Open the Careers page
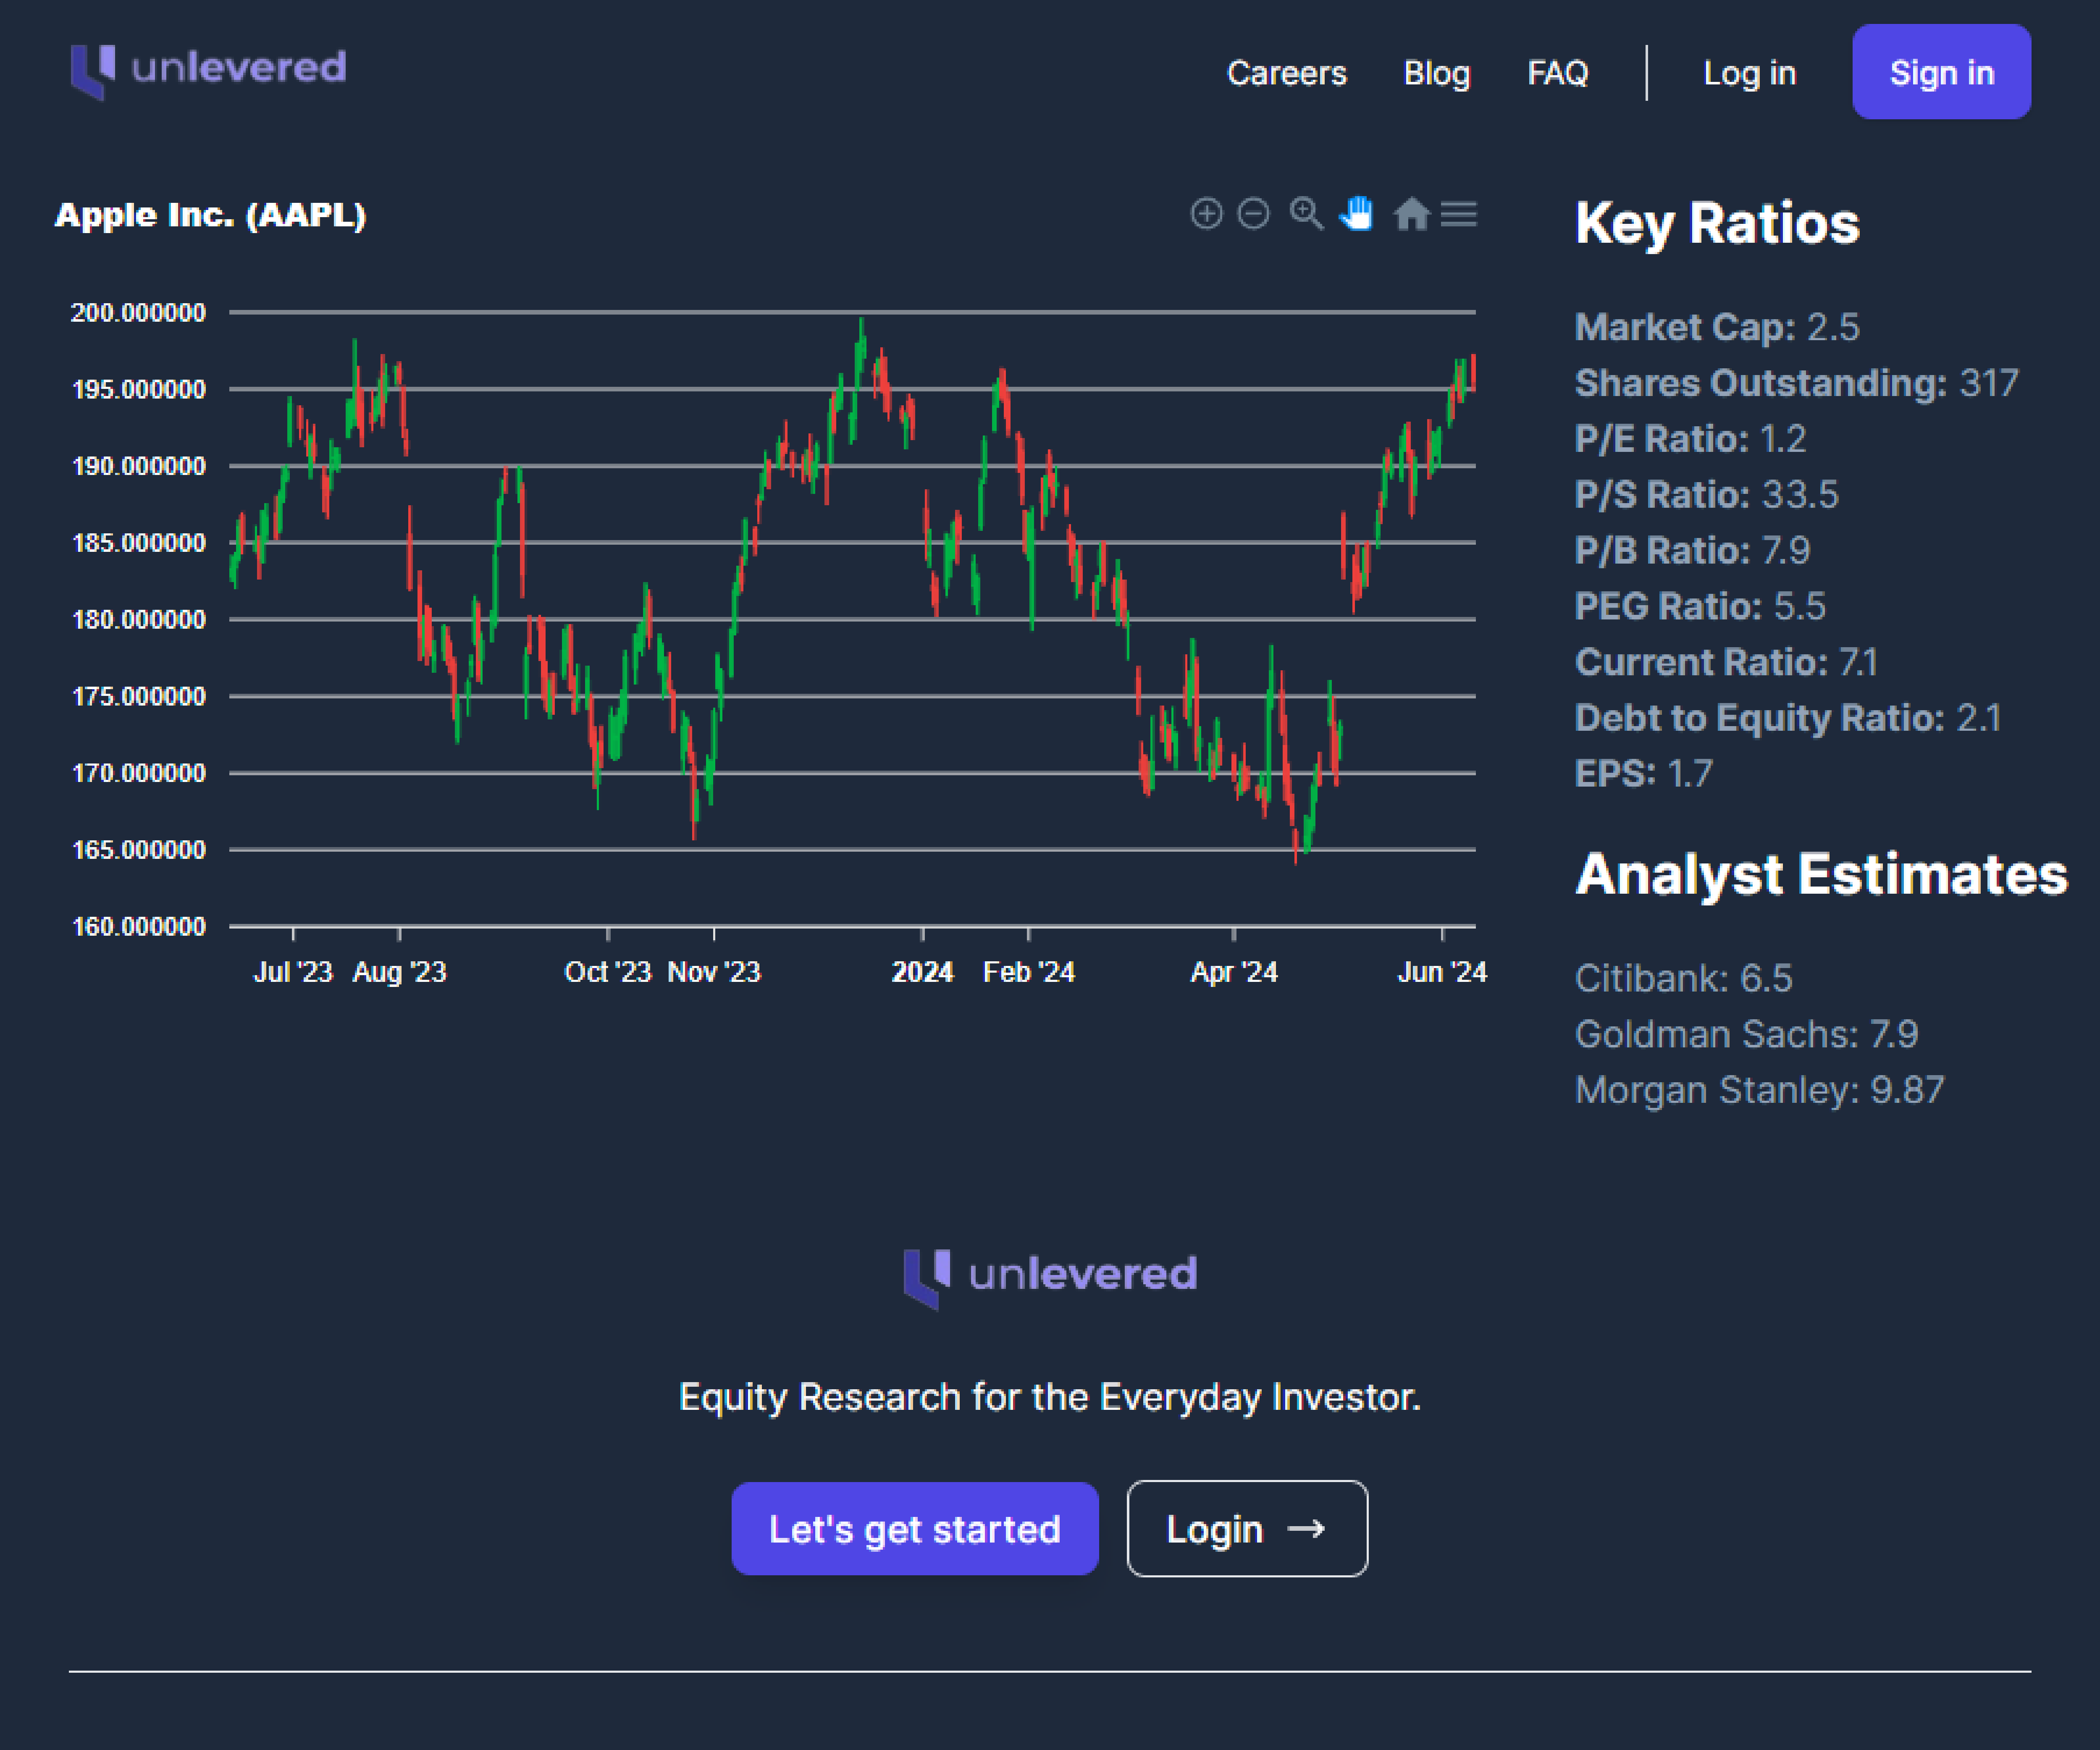Screen dimensions: 2100x1750 point(1286,73)
